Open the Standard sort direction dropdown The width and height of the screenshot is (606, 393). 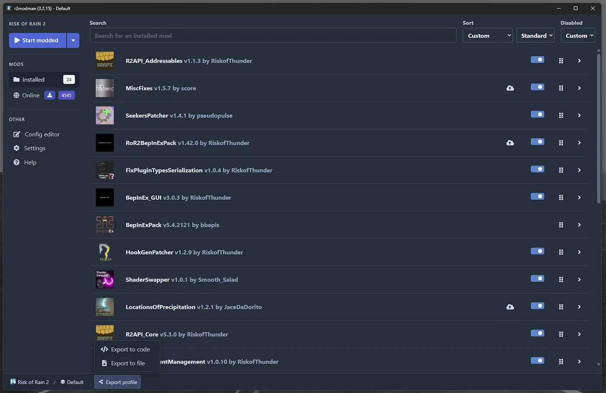[x=535, y=36]
